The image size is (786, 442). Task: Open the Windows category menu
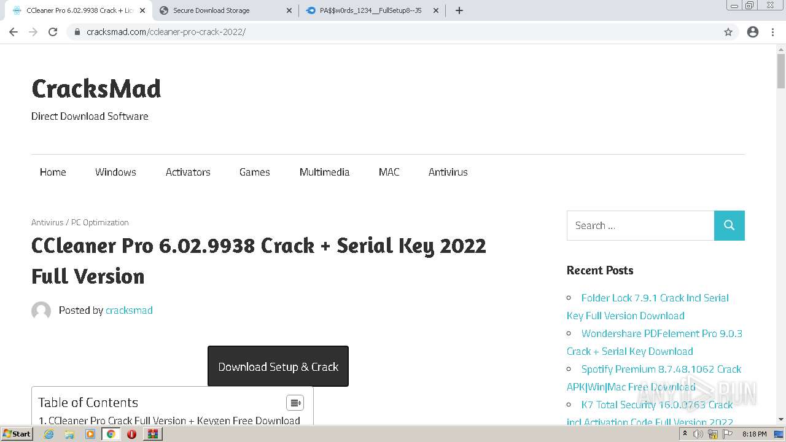click(115, 172)
